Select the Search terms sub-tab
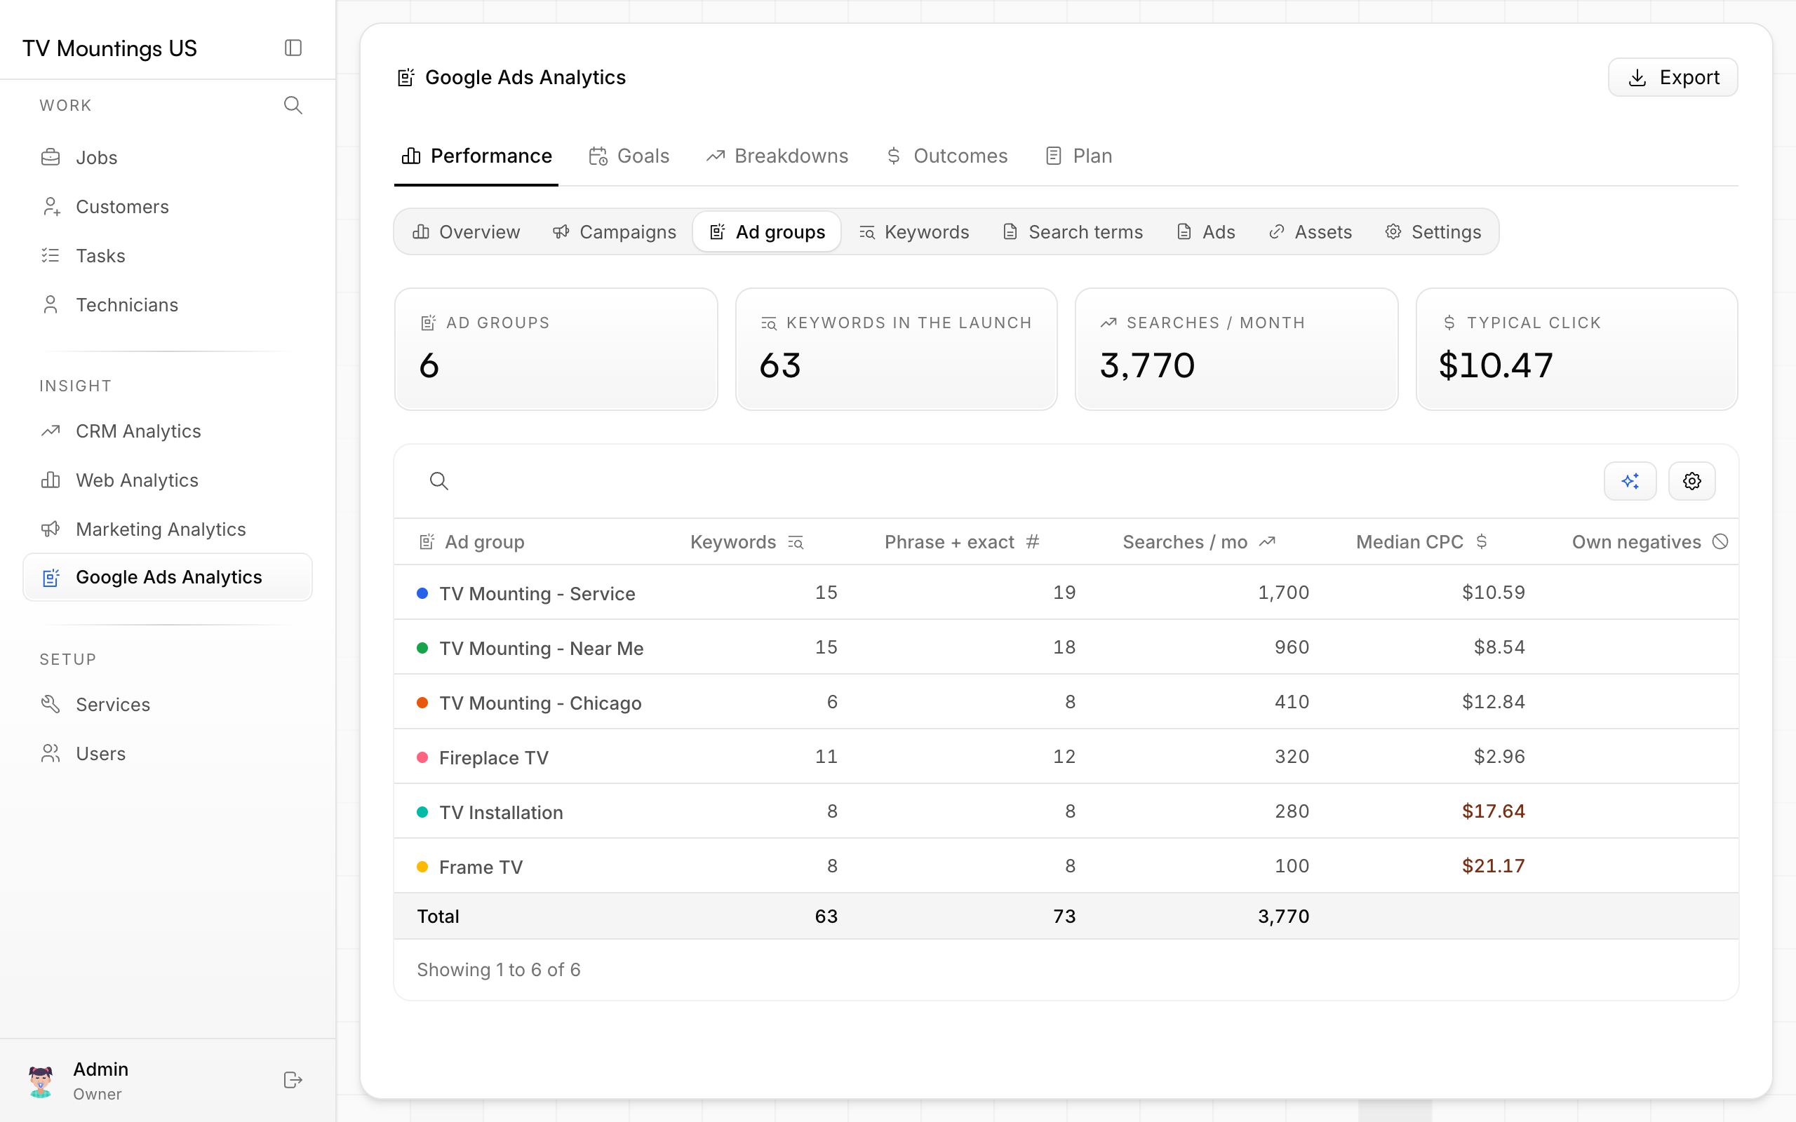Image resolution: width=1796 pixels, height=1122 pixels. pyautogui.click(x=1073, y=232)
